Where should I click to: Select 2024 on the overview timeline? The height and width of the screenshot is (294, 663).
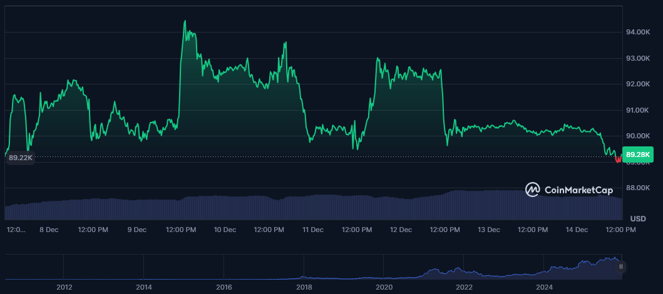pyautogui.click(x=544, y=287)
